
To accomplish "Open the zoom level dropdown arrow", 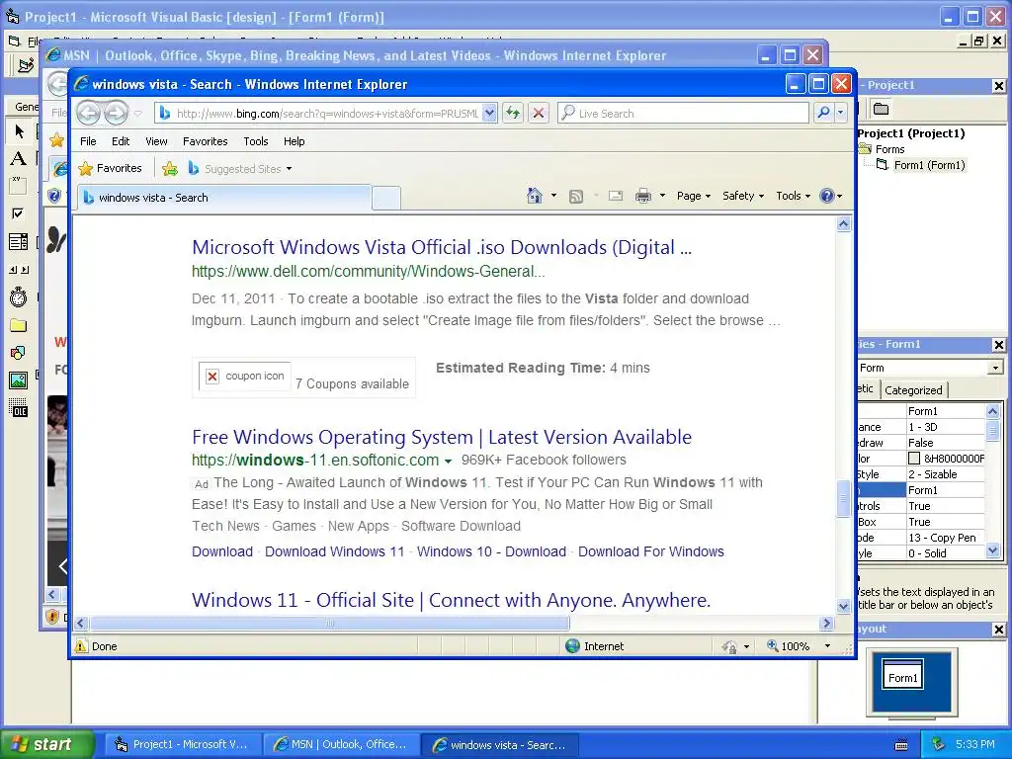I will click(827, 646).
